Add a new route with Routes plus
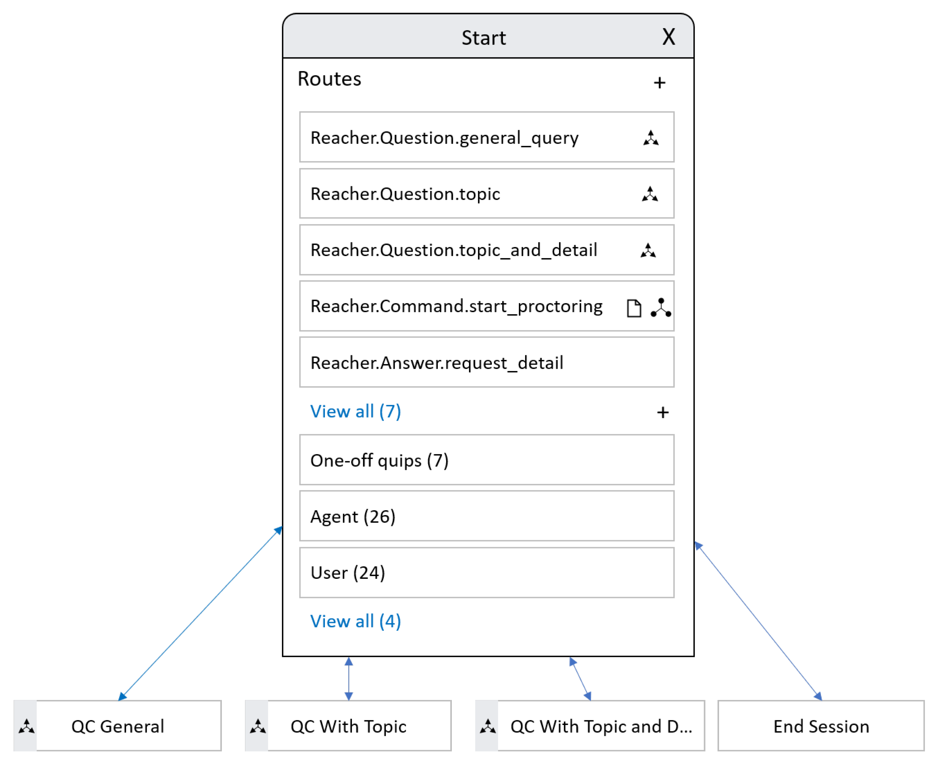 [x=659, y=83]
